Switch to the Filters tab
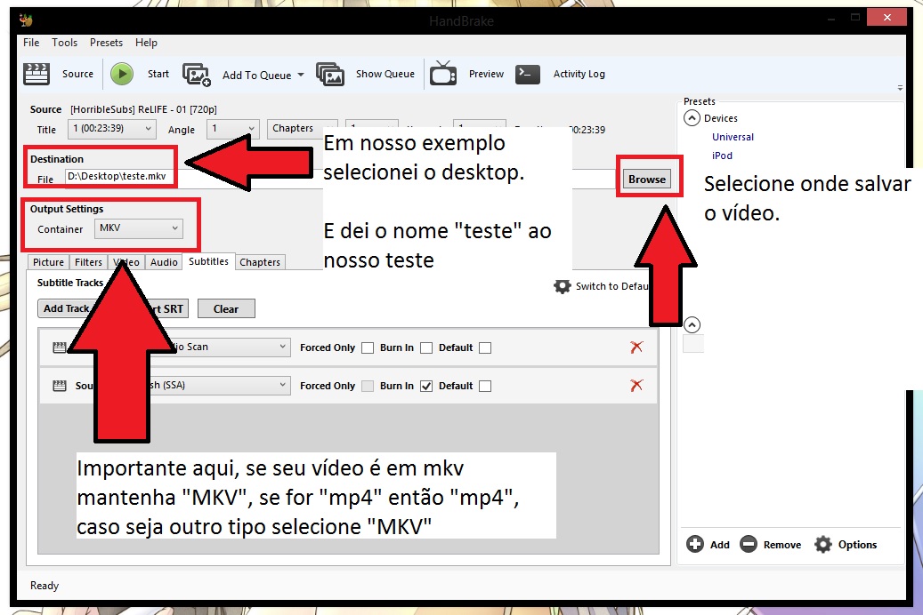This screenshot has width=923, height=615. point(88,262)
